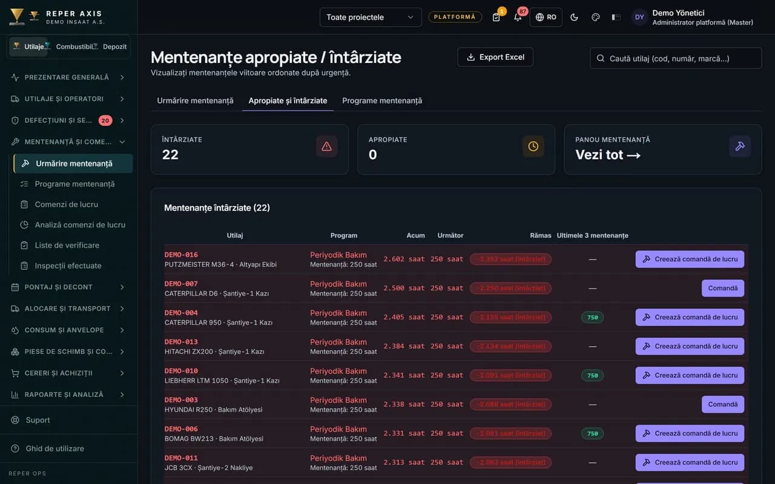
Task: Click the PLATFORMĂ badge
Action: tap(455, 17)
